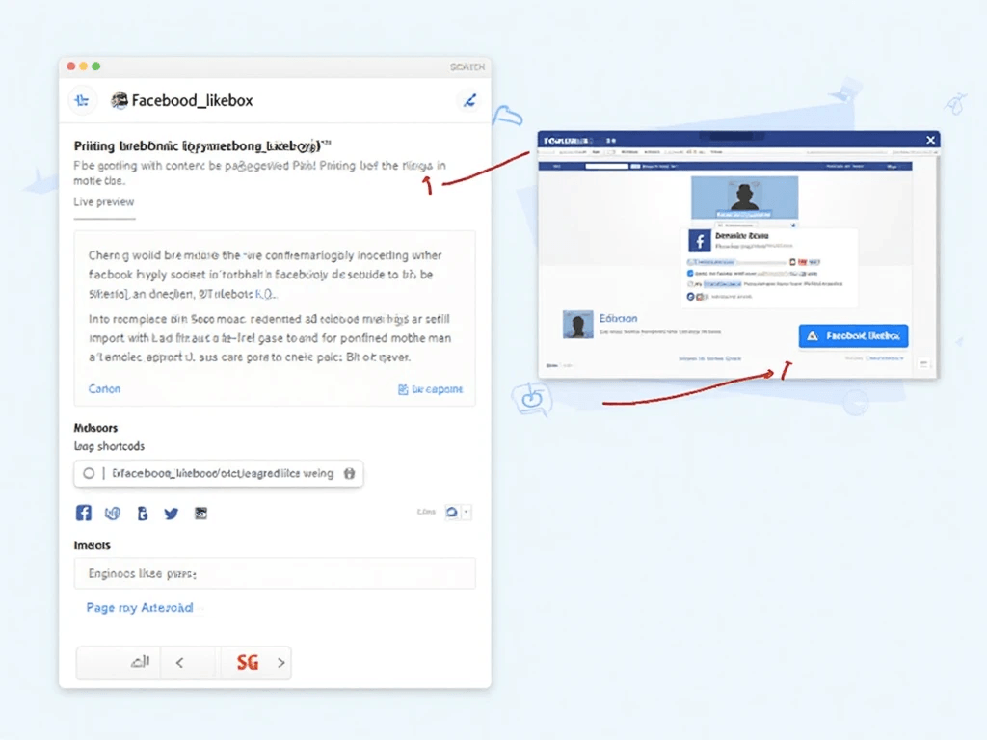
Task: Click the red SG button in pagination
Action: [248, 662]
